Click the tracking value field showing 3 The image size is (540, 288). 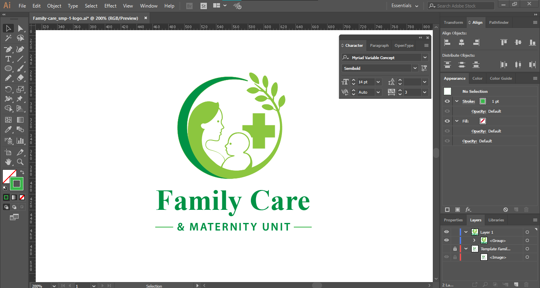pyautogui.click(x=413, y=92)
